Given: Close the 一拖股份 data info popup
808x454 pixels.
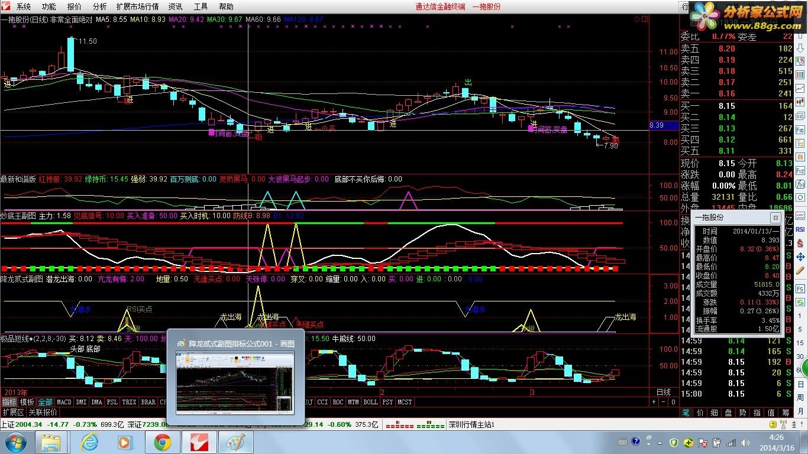Looking at the screenshot, I should click(x=775, y=218).
